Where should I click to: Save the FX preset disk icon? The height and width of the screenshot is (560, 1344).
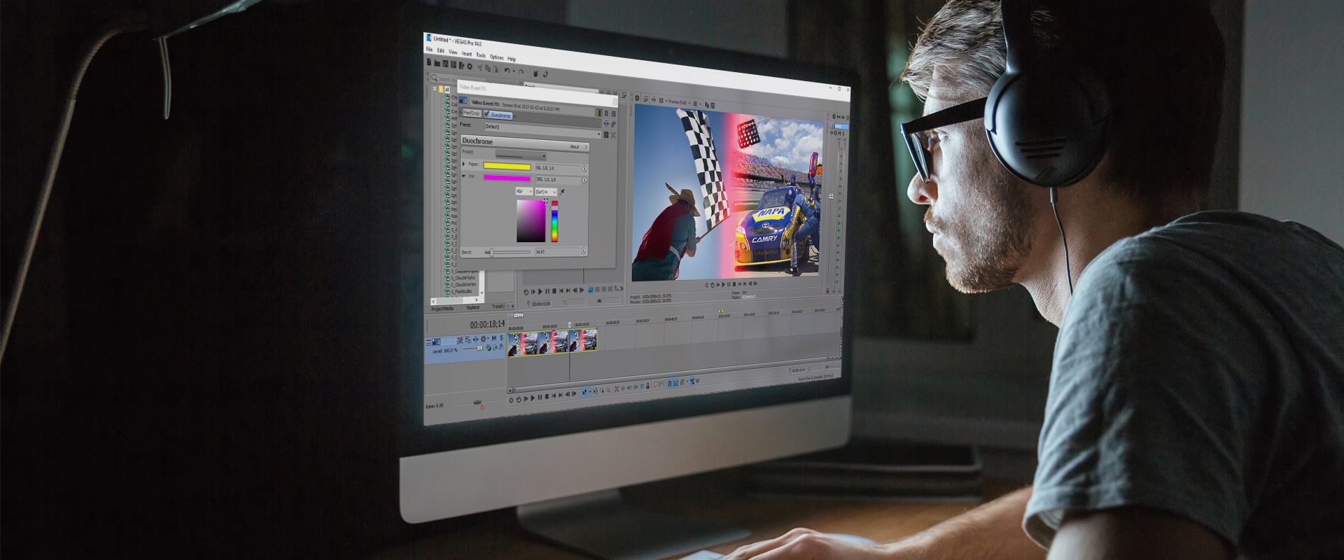(x=606, y=134)
